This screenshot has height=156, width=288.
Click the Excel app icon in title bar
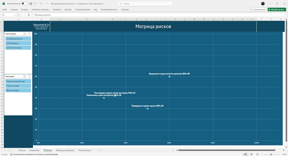click(4, 4)
